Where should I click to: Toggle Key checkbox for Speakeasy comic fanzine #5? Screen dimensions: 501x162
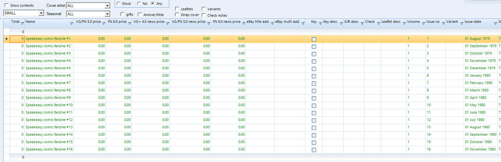click(314, 69)
